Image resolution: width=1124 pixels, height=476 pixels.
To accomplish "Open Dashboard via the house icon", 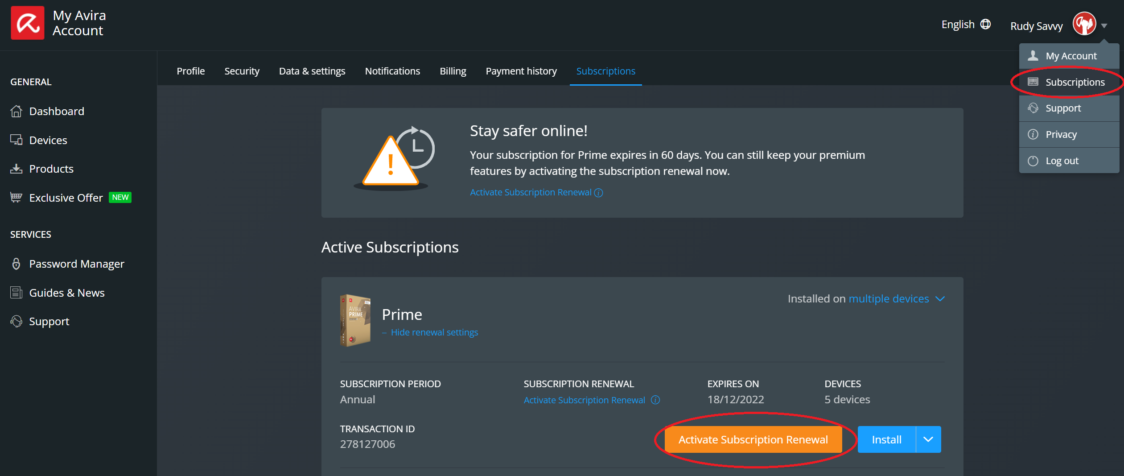I will (x=16, y=111).
